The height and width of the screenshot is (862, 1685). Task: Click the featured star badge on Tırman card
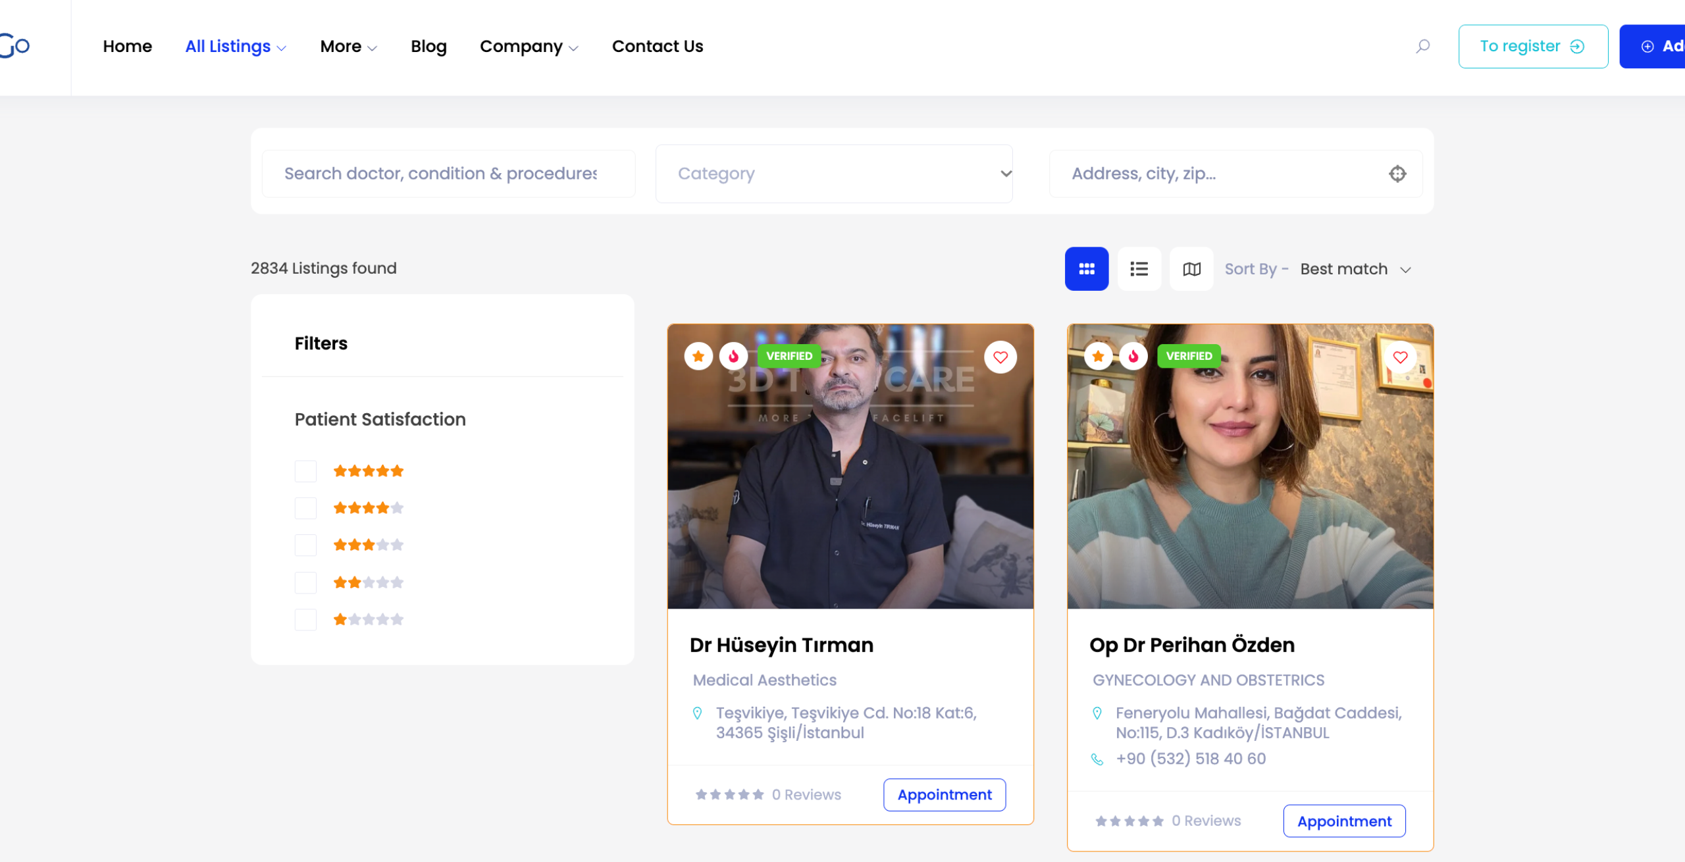698,356
